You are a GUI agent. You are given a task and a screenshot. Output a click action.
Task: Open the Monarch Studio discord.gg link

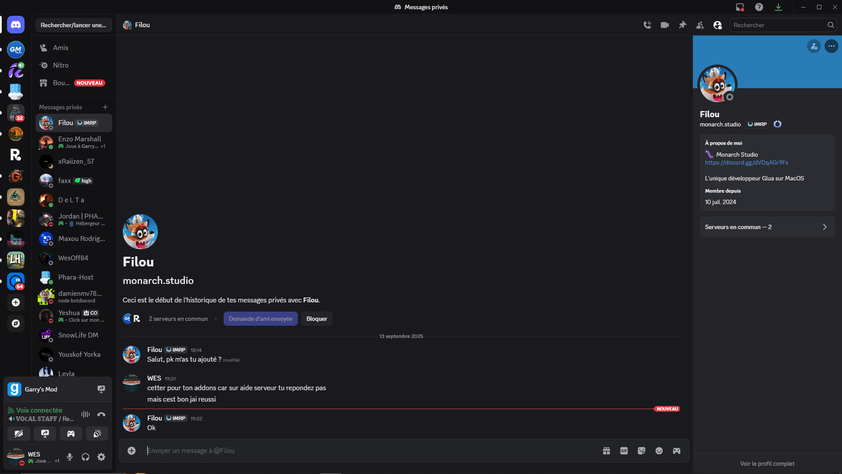coord(746,163)
